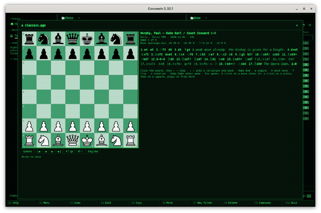Show the position after move 3.d4
Viewport: 321px width, 213px height.
click(x=178, y=49)
